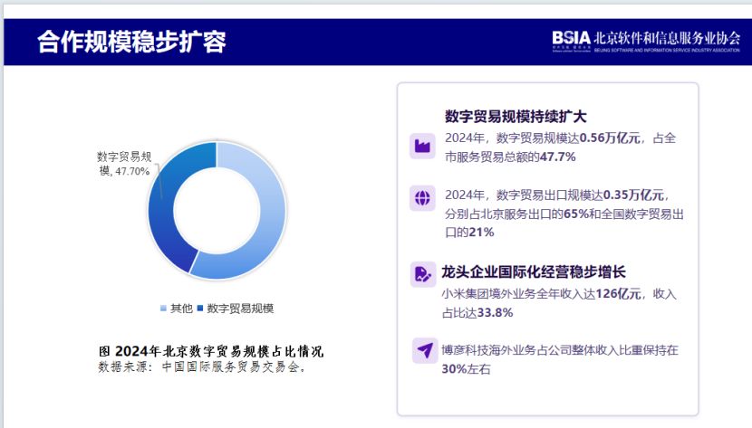The width and height of the screenshot is (752, 428).
Task: Click the 数字贸易规模 legend color square
Action: tap(200, 309)
